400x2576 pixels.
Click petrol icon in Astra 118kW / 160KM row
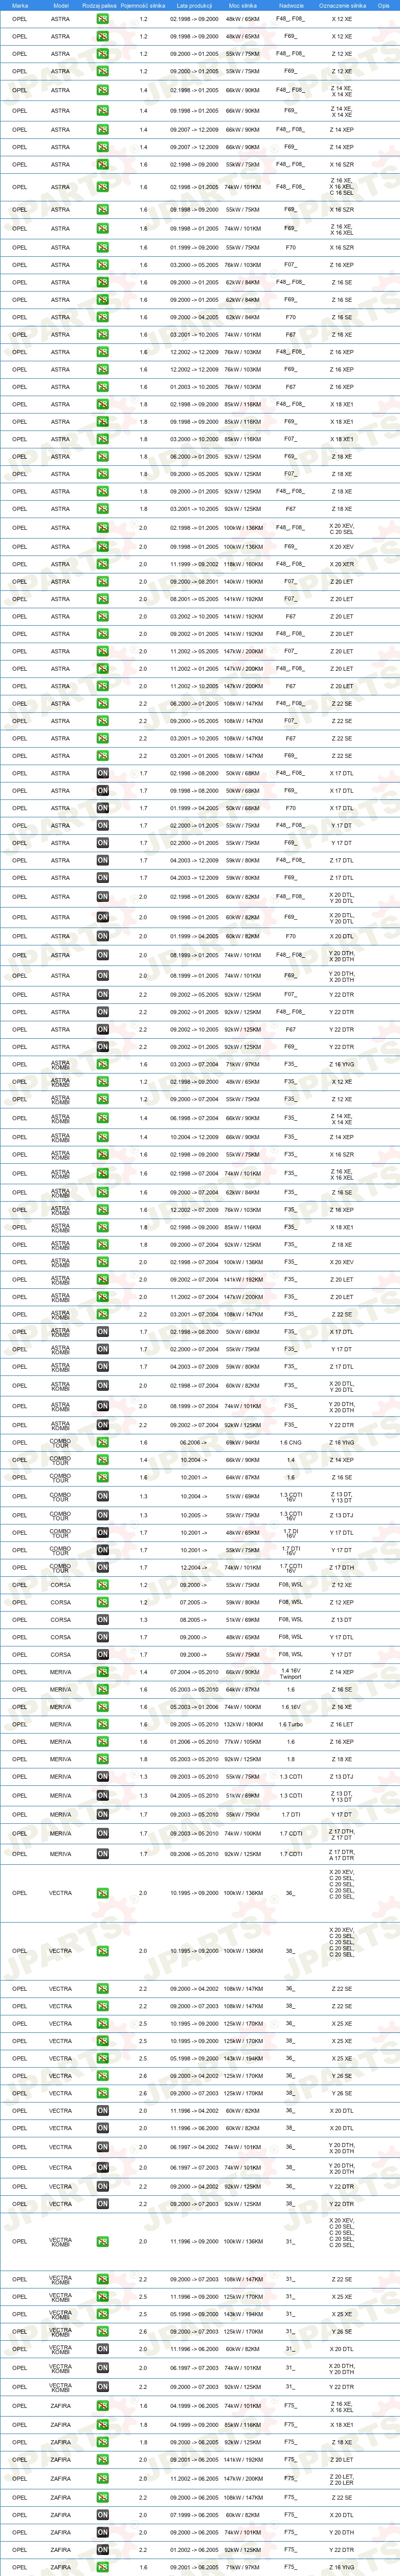[103, 564]
